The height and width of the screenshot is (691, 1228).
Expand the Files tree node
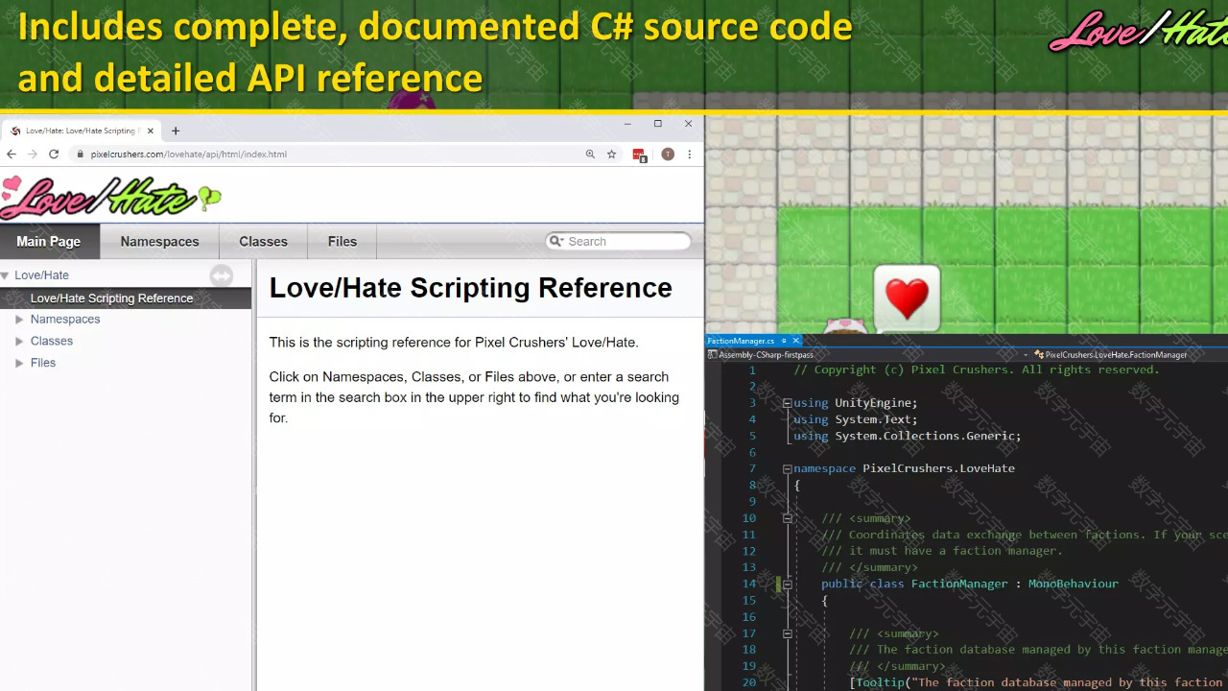(x=19, y=363)
